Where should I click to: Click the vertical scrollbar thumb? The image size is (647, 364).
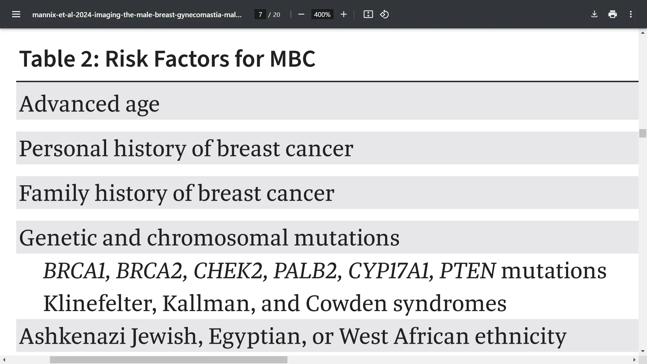click(x=643, y=133)
